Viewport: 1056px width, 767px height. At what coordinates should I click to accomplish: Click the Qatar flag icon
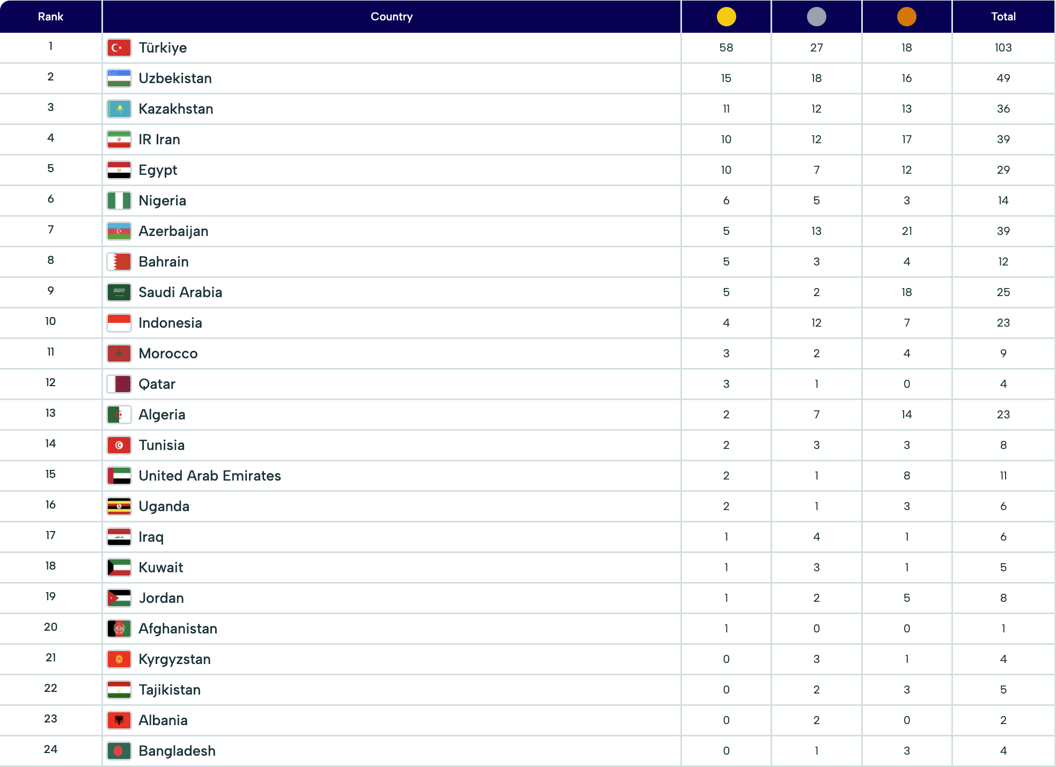point(119,384)
